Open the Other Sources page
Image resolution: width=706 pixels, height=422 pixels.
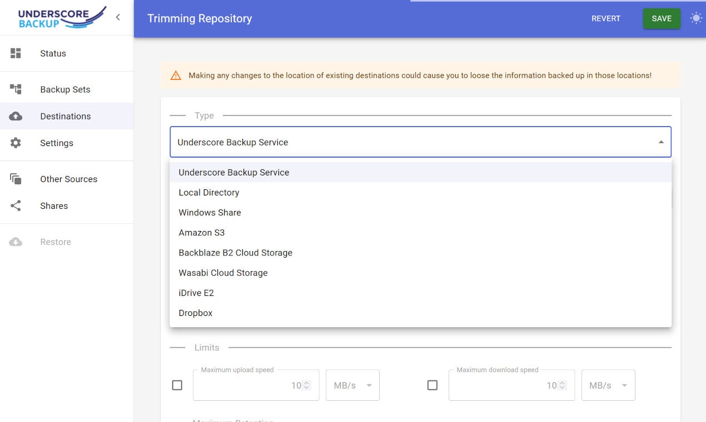click(x=67, y=179)
